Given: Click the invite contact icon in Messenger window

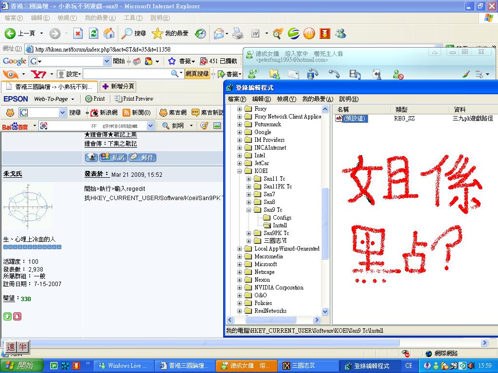Looking at the screenshot, I should [253, 74].
